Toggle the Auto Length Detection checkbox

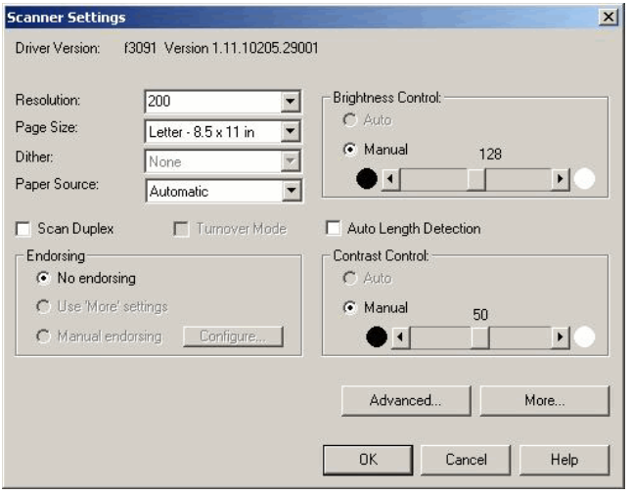click(334, 229)
